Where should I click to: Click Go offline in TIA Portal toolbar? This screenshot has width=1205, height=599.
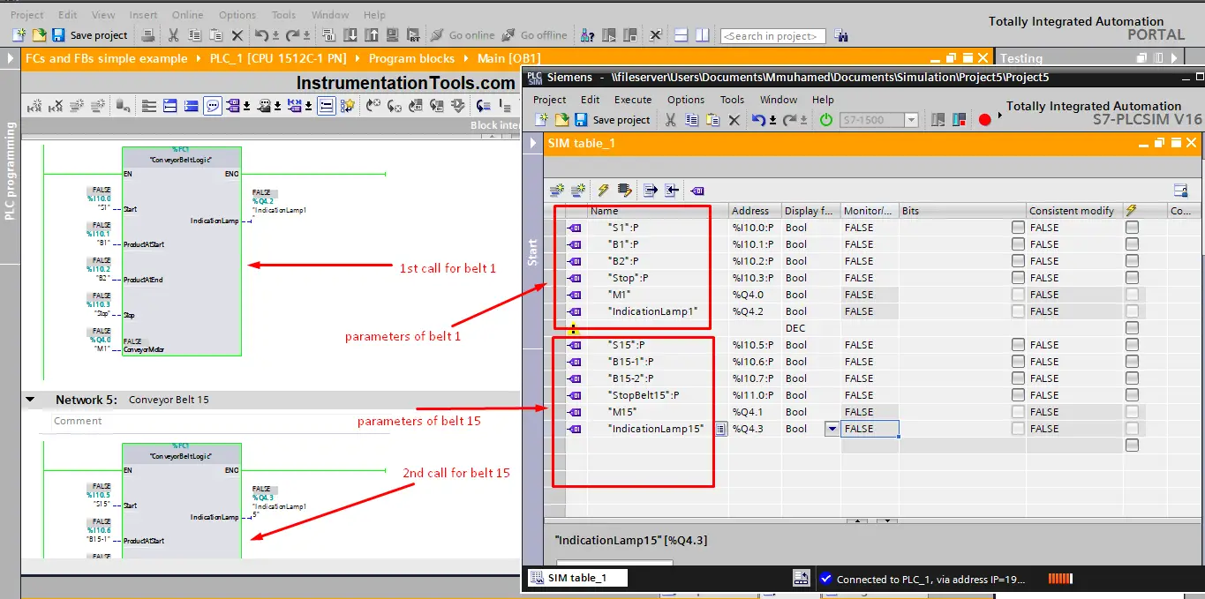535,35
